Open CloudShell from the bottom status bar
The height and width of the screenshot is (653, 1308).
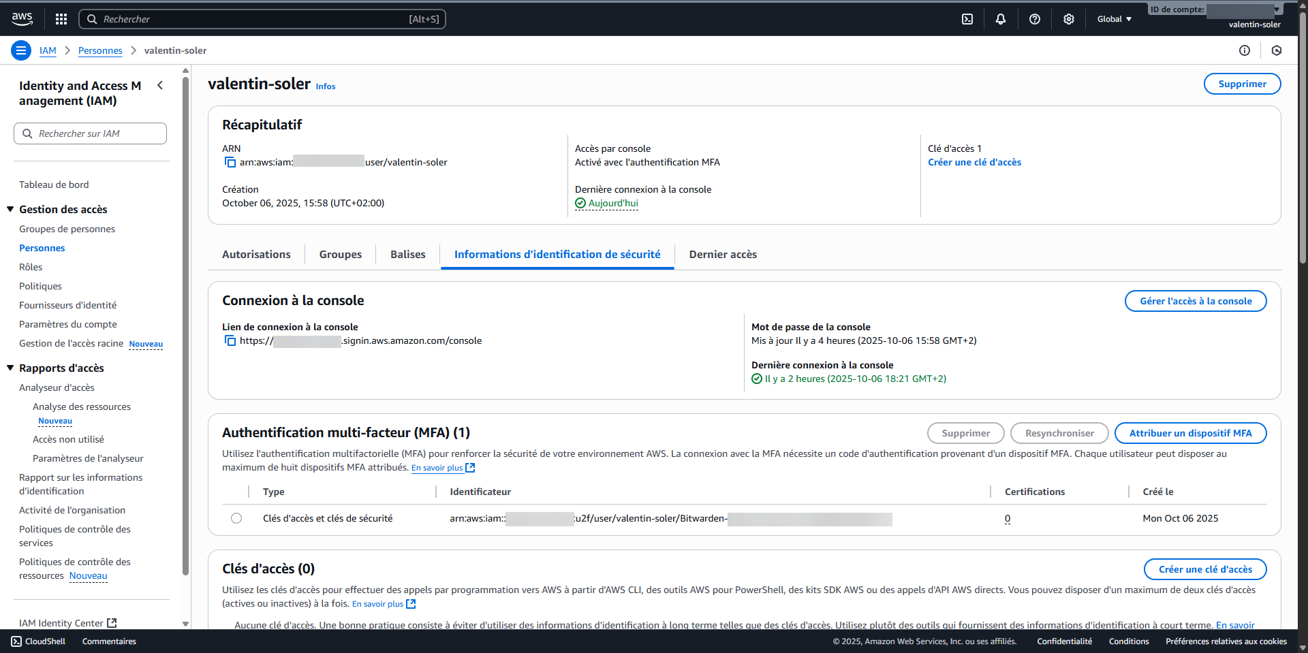click(39, 641)
